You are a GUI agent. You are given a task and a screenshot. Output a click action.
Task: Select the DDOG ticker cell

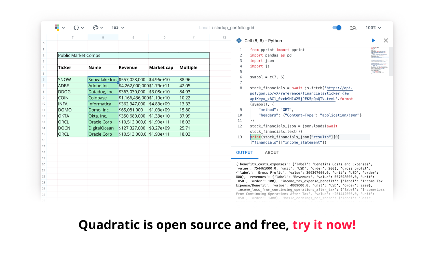72,92
